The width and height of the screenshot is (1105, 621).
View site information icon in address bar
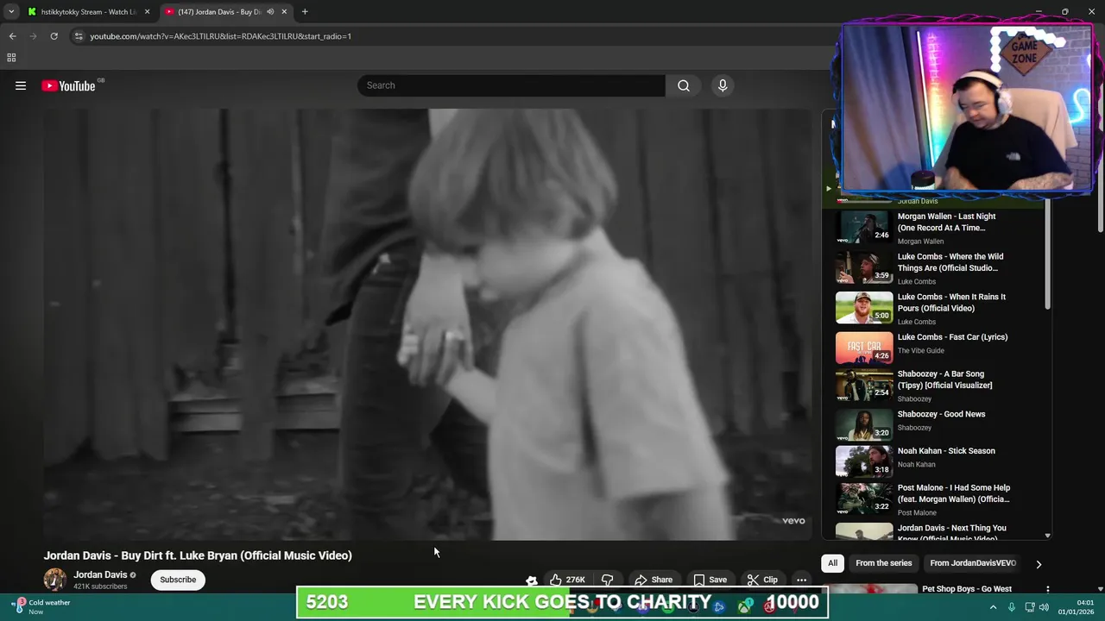79,36
